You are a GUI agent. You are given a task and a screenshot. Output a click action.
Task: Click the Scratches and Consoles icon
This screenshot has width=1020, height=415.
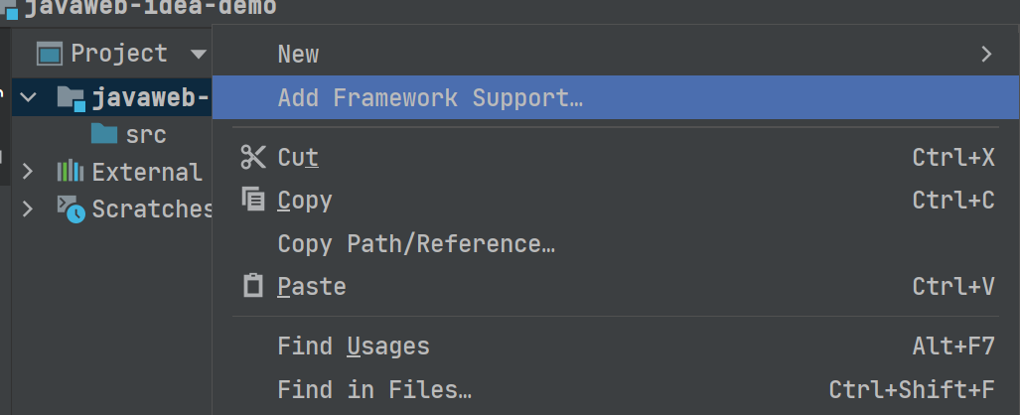point(71,208)
